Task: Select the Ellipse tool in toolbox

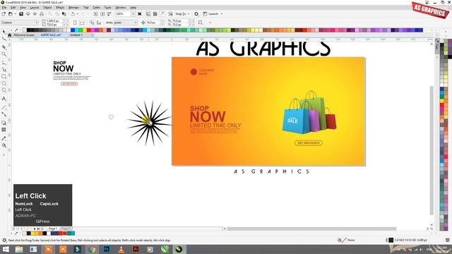Action: pos(4,83)
